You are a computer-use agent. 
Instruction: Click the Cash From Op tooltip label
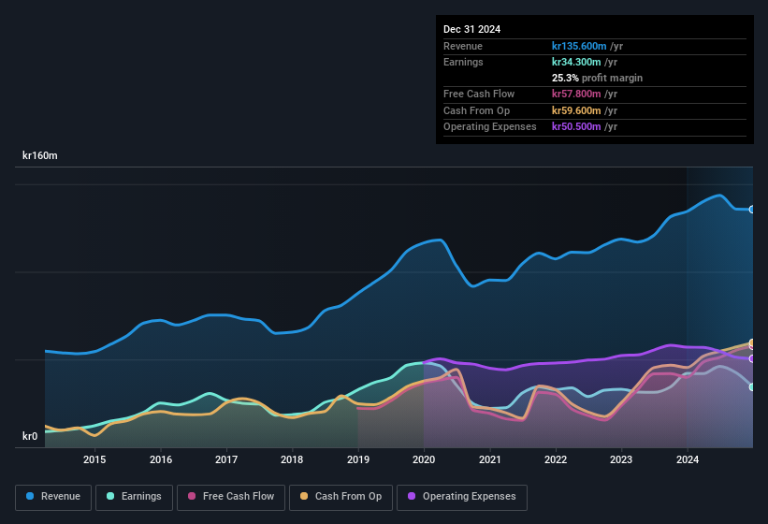click(x=476, y=110)
